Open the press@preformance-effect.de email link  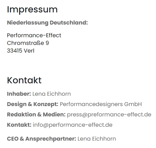click(x=109, y=115)
